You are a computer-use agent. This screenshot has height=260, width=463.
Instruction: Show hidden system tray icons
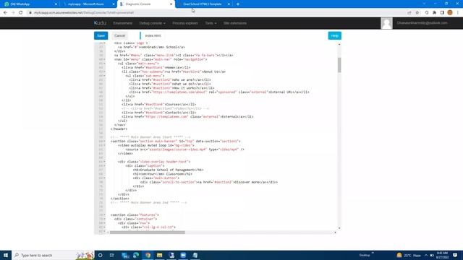(x=426, y=255)
